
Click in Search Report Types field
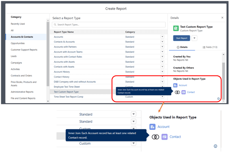point(109,25)
